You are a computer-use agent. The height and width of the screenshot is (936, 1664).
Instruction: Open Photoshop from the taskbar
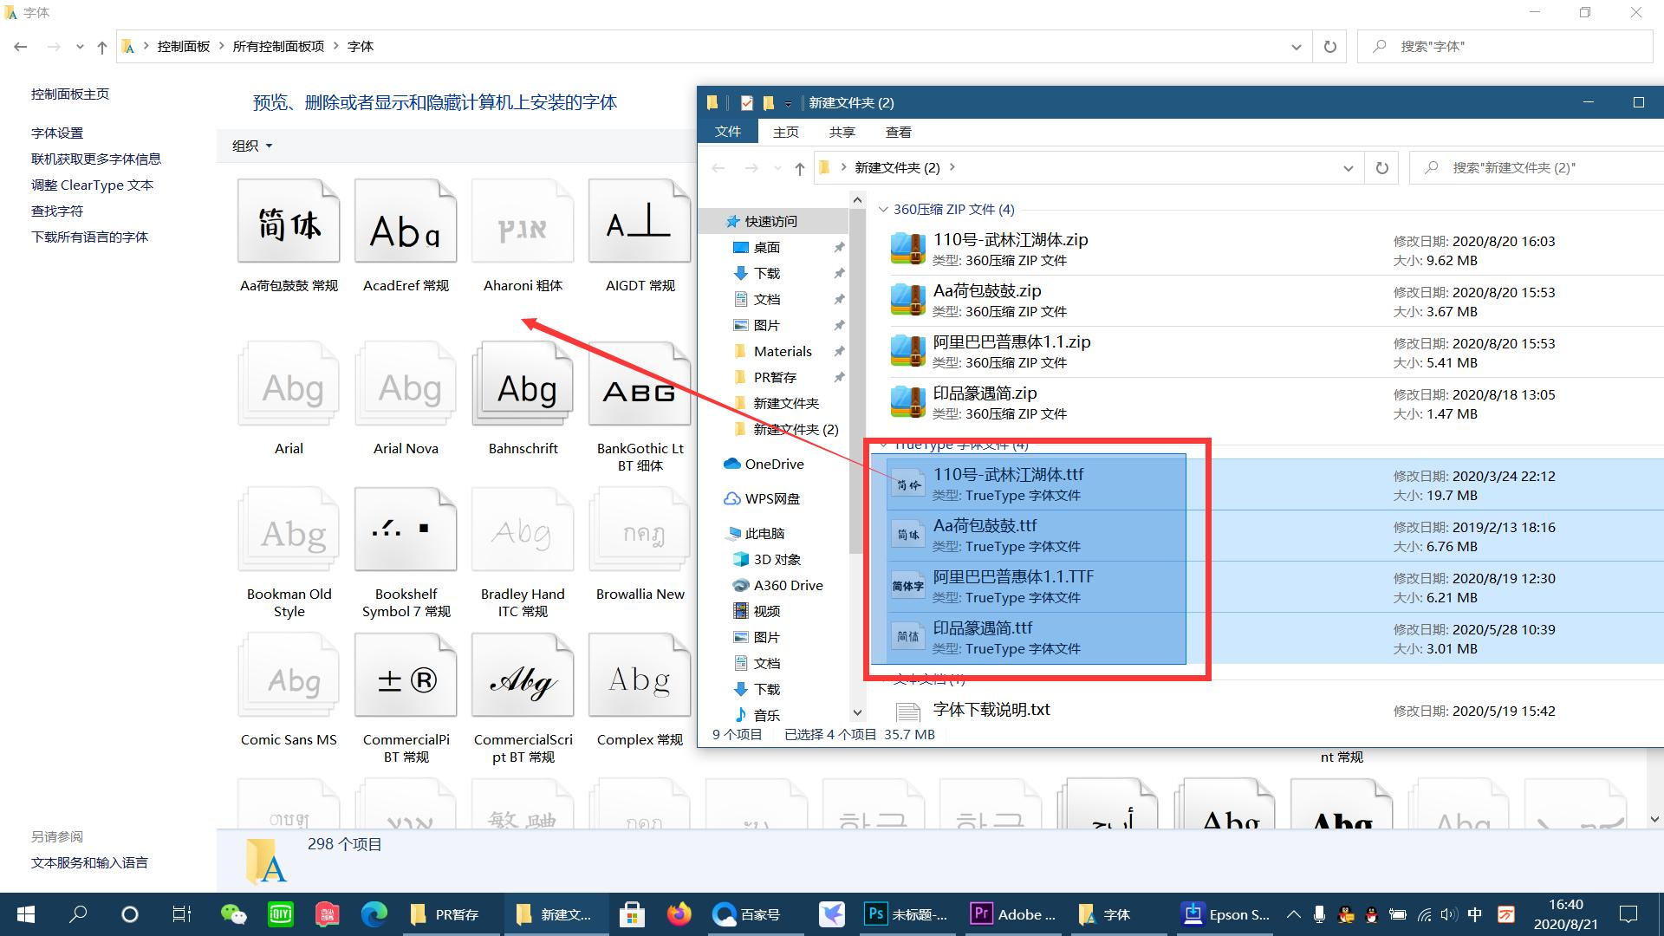point(875,914)
